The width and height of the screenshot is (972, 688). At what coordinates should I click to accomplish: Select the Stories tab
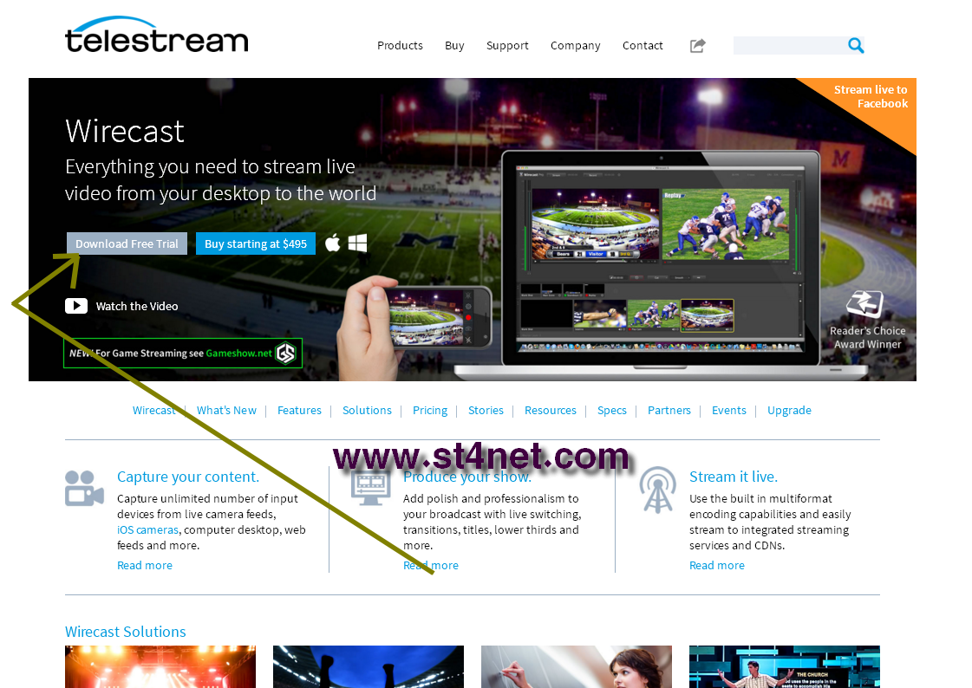tap(486, 410)
